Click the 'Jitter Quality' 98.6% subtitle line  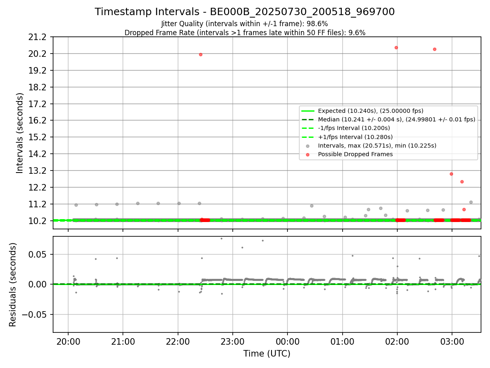click(x=245, y=24)
